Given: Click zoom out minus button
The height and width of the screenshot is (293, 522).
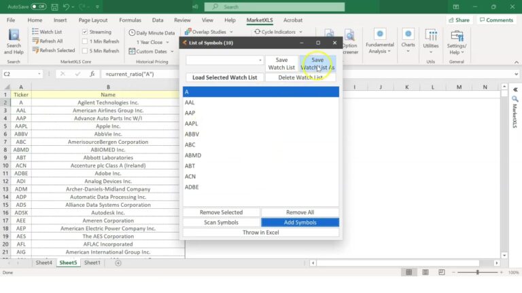Looking at the screenshot, I should coord(453,273).
